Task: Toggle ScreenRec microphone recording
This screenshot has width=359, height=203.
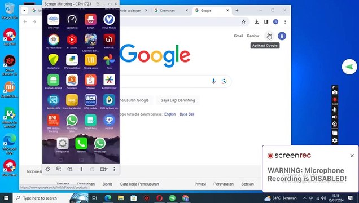Action: pyautogui.click(x=335, y=109)
